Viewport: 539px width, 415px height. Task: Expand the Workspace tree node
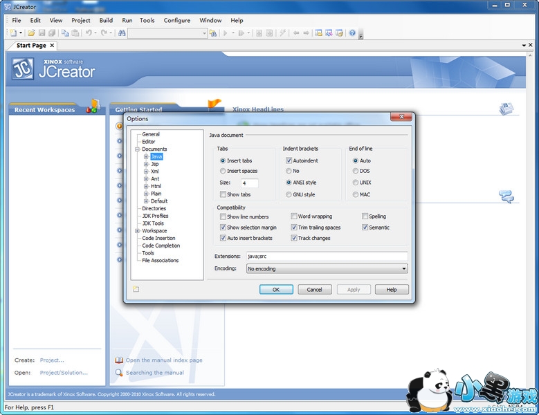click(137, 231)
